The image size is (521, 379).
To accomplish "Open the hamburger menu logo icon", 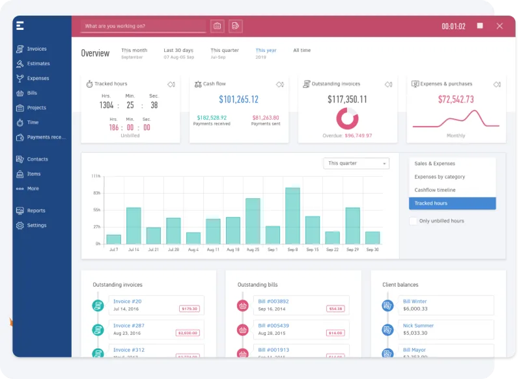I will coord(20,26).
